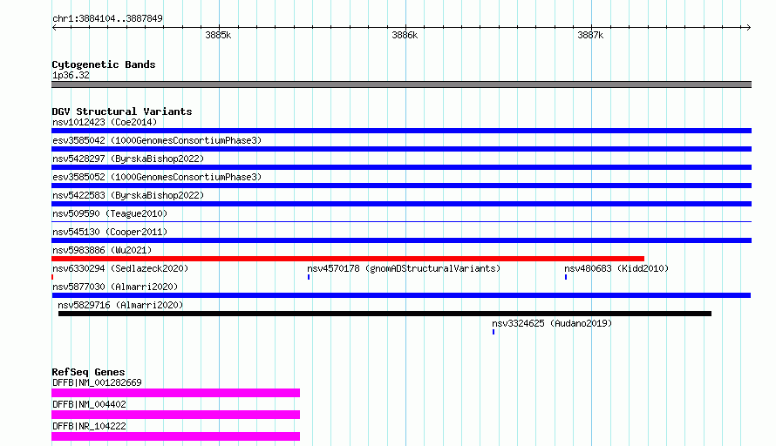
Task: Select the small blue mark under nsv3324625
Action: (x=494, y=332)
